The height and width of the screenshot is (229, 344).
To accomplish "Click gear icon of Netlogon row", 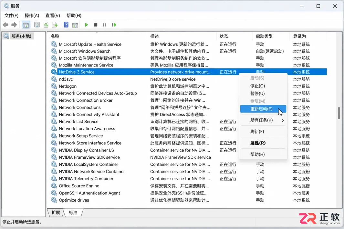I will pos(54,86).
